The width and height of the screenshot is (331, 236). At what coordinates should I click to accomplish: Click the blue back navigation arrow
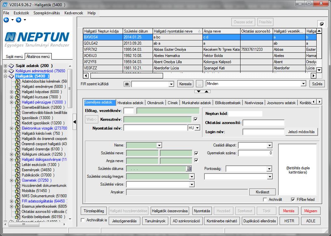pyautogui.click(x=6, y=20)
